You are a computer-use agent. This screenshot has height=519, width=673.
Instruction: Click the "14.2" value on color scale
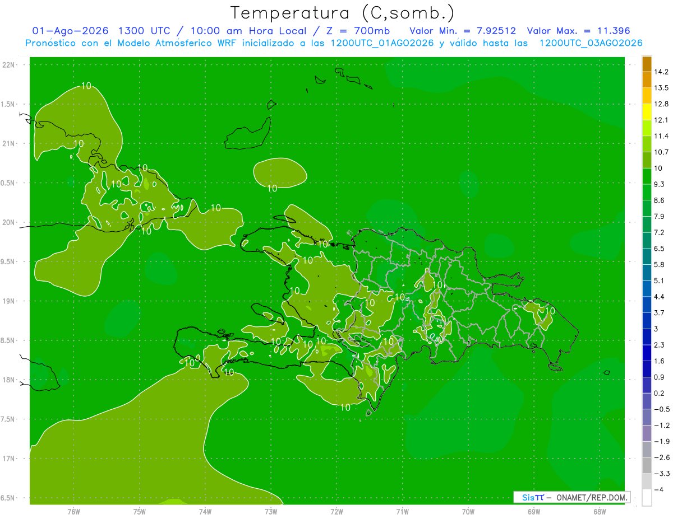pos(661,72)
